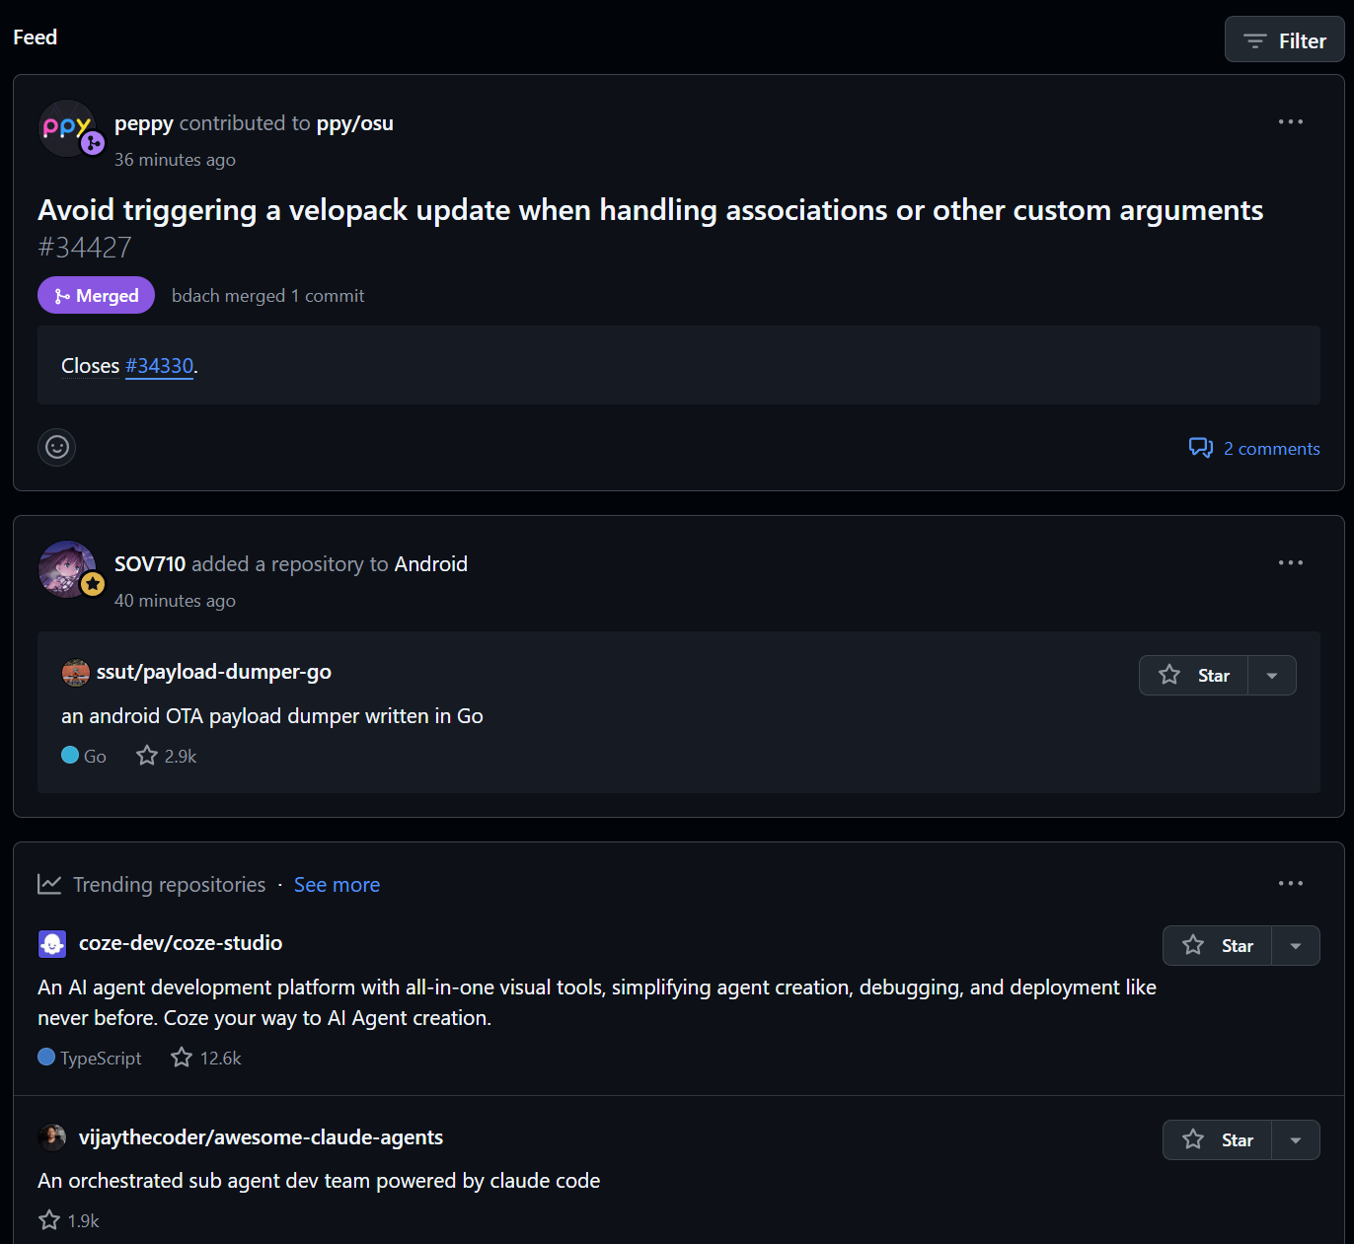Open the emoji reaction picker on peppy's post
Viewport: 1354px width, 1244px height.
click(x=56, y=447)
